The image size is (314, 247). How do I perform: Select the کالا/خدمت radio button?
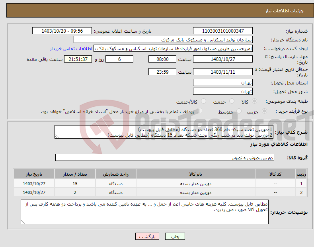click(203, 101)
